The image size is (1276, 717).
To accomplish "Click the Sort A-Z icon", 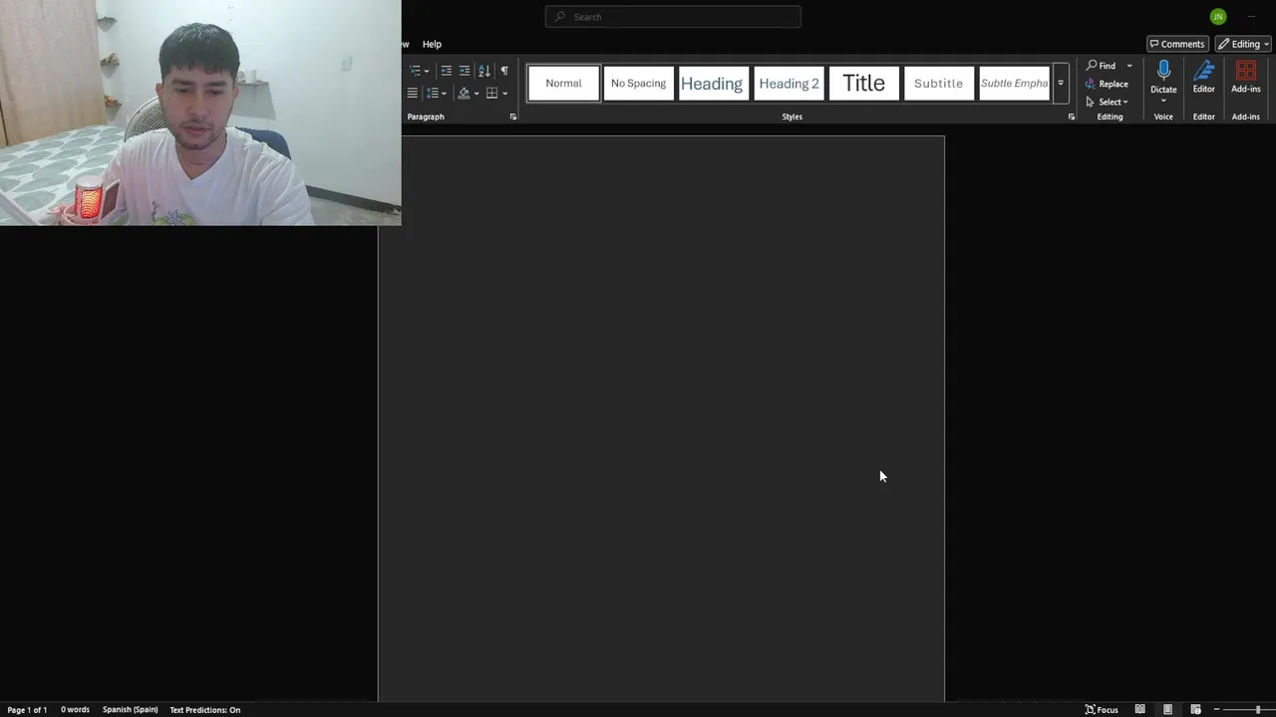I will pos(484,71).
